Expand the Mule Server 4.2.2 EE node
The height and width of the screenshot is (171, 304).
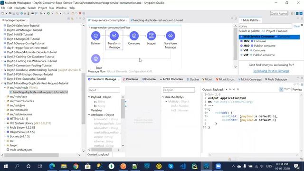point(5,128)
